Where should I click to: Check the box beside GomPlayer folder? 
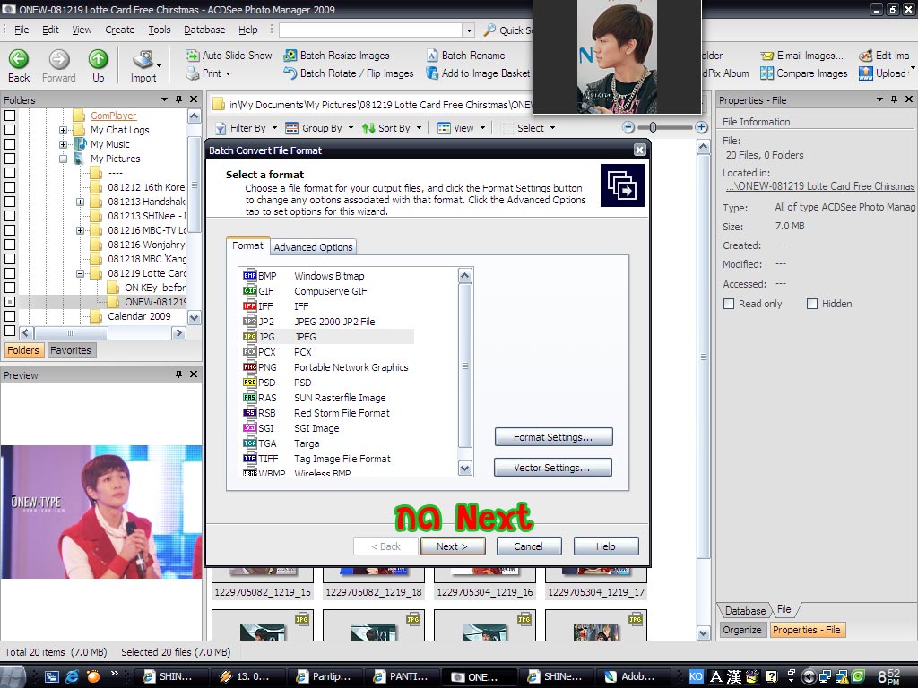tap(10, 116)
